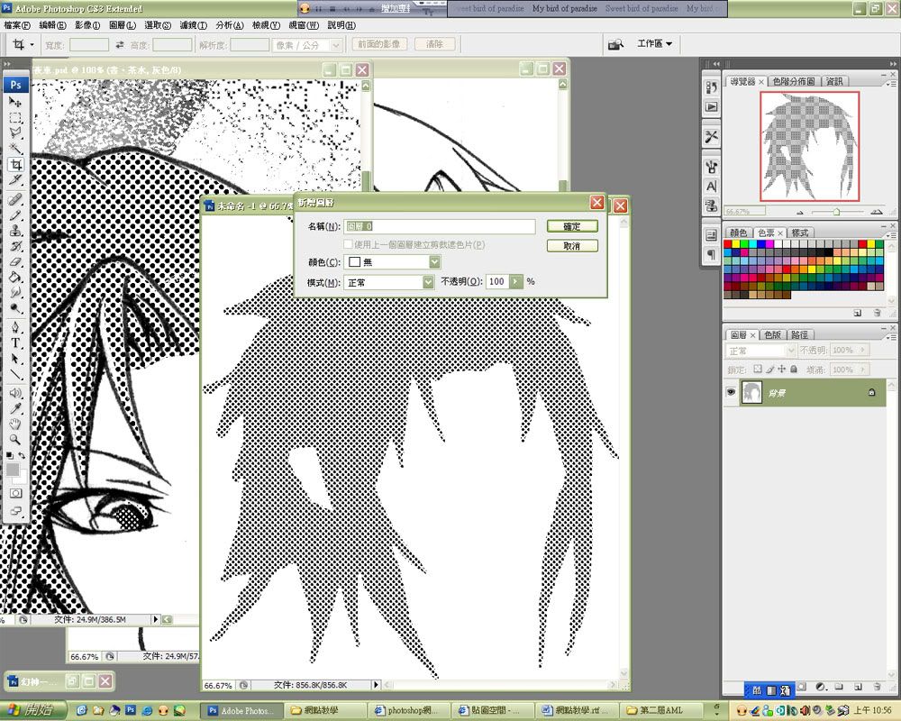Toggle lock image pixels brush icon

click(770, 370)
